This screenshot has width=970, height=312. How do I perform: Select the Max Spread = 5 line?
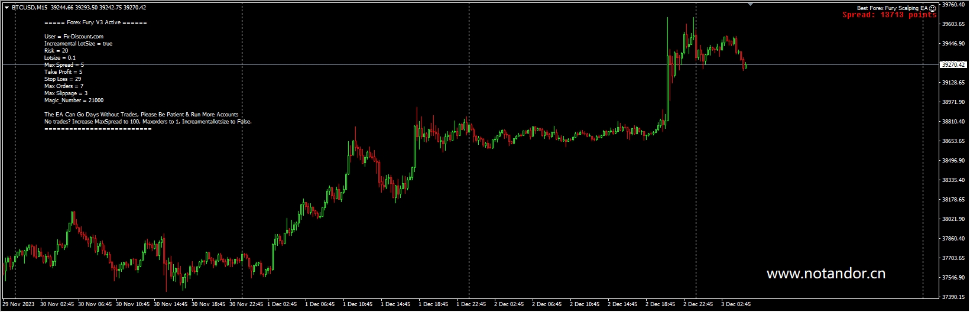pyautogui.click(x=64, y=65)
